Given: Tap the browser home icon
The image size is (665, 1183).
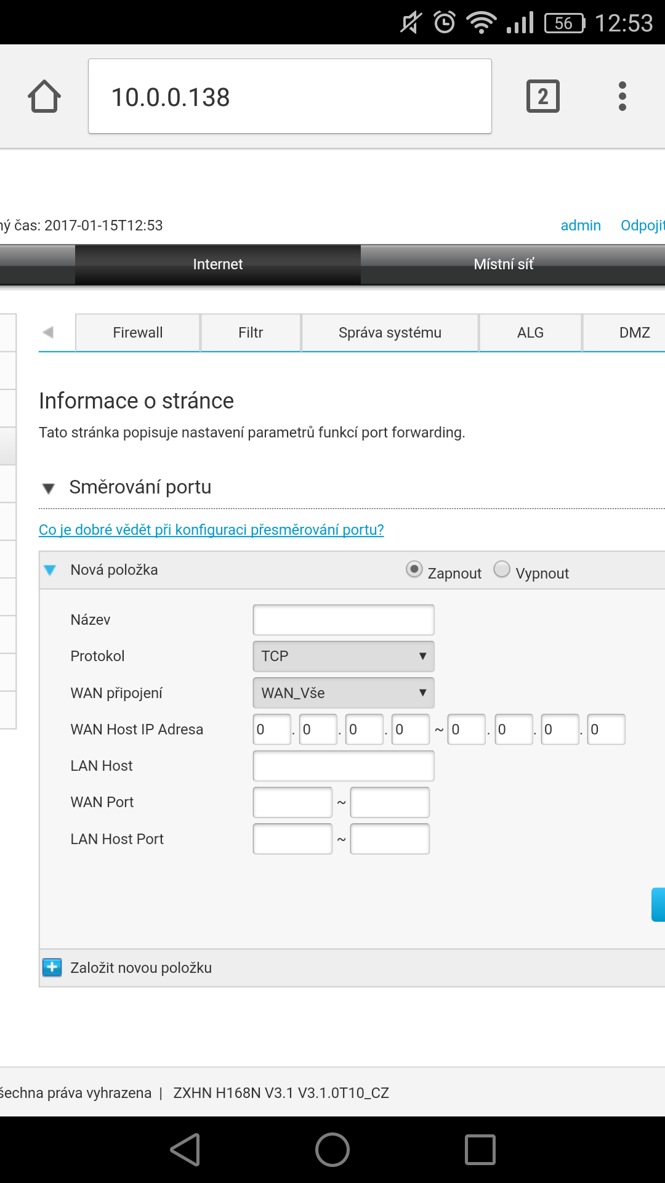Looking at the screenshot, I should [x=44, y=96].
